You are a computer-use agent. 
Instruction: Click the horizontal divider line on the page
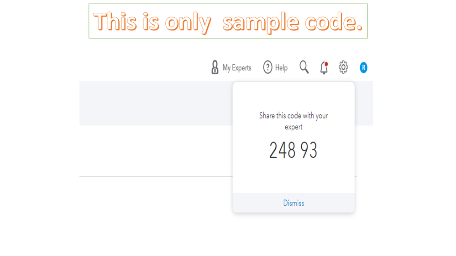coord(155,176)
